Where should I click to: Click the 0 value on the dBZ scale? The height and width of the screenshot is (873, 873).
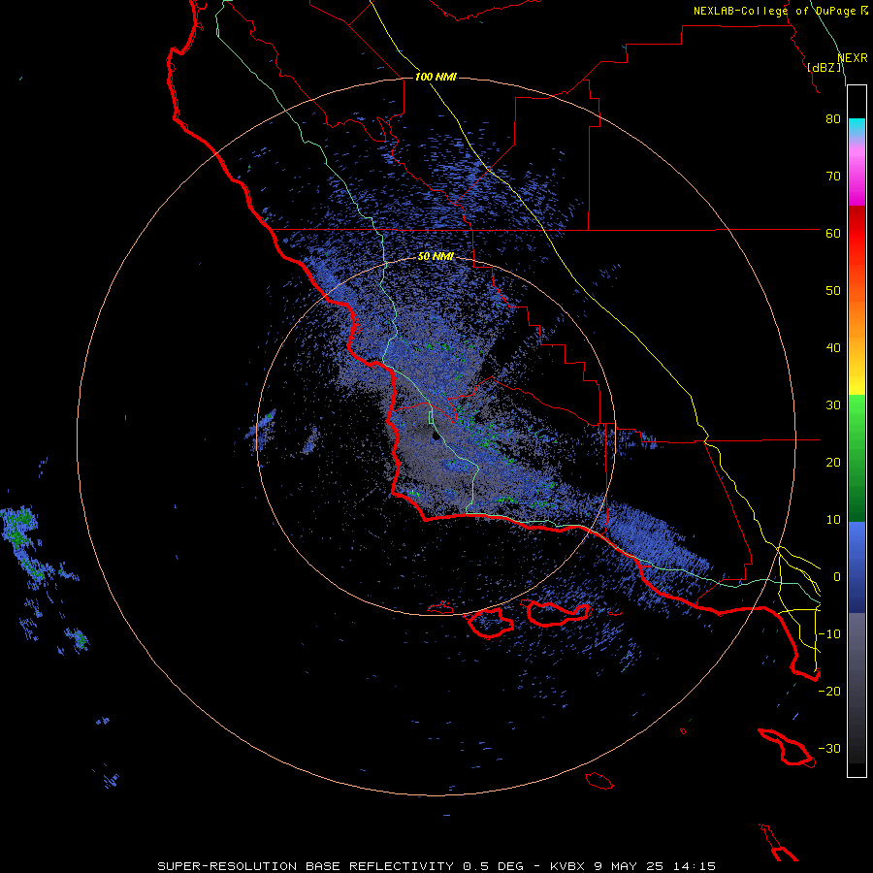point(837,577)
